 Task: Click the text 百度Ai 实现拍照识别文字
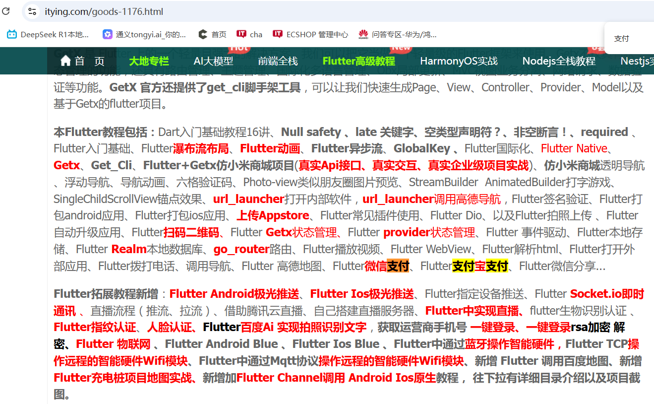(x=303, y=328)
